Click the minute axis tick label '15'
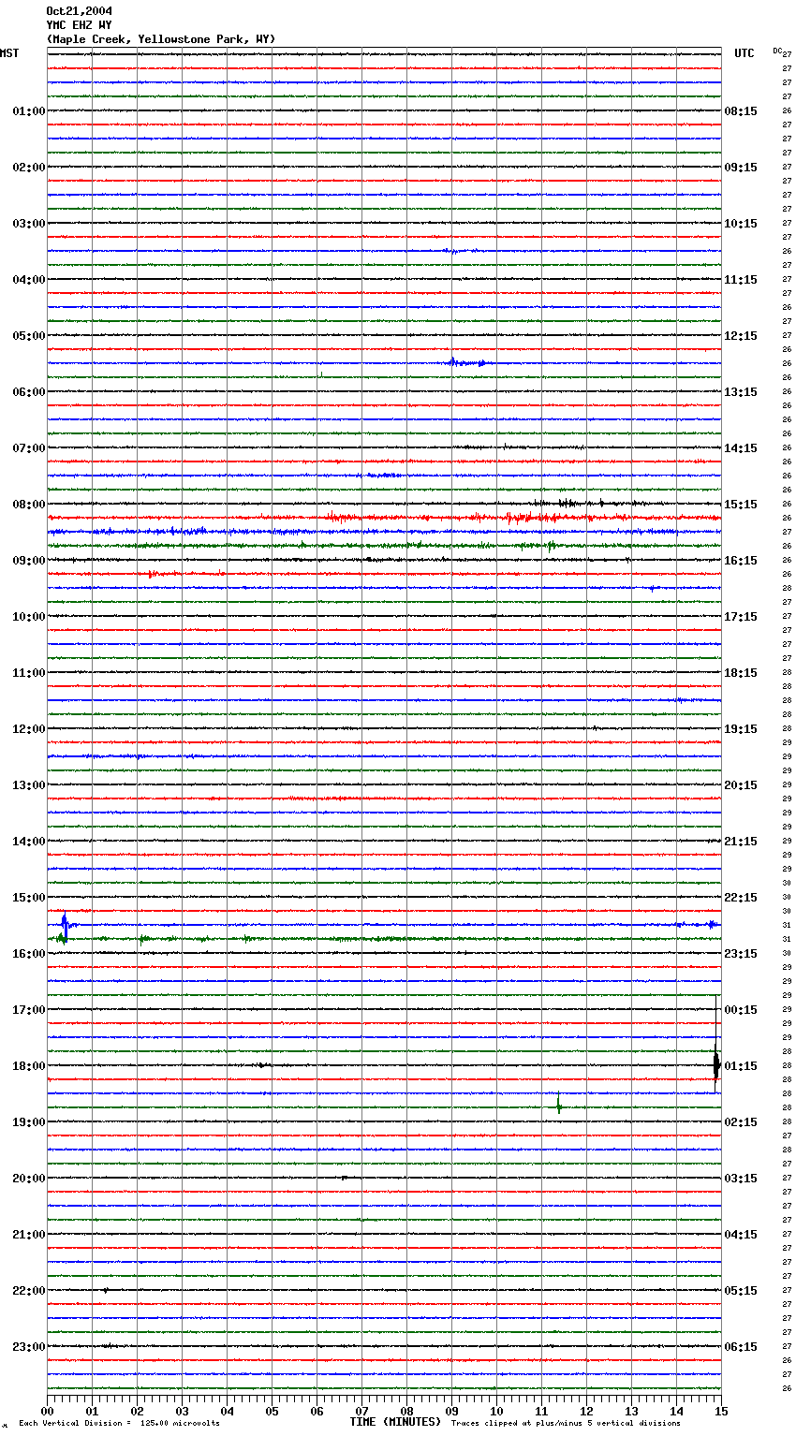 (x=720, y=1410)
